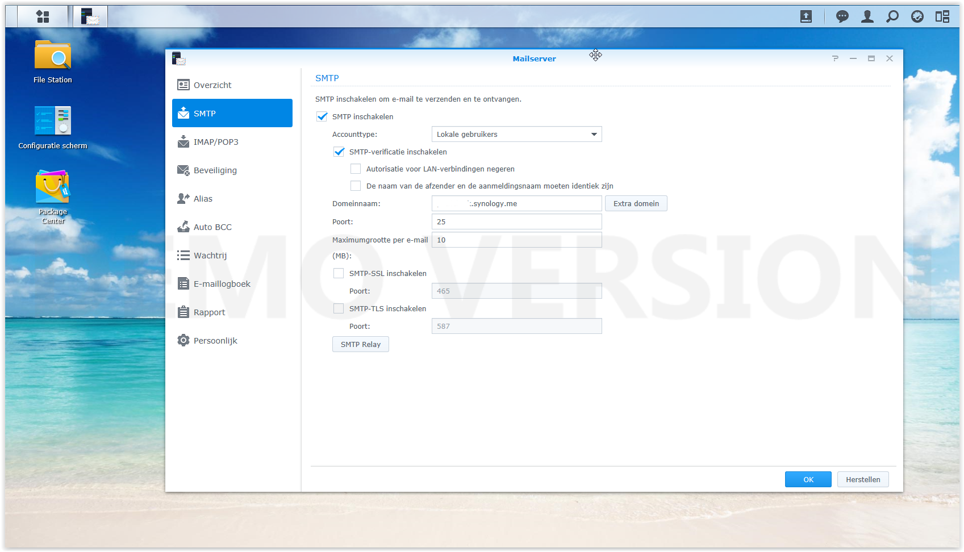This screenshot has height=552, width=964.
Task: Click the SMTP-SSL port field 465
Action: click(x=517, y=291)
